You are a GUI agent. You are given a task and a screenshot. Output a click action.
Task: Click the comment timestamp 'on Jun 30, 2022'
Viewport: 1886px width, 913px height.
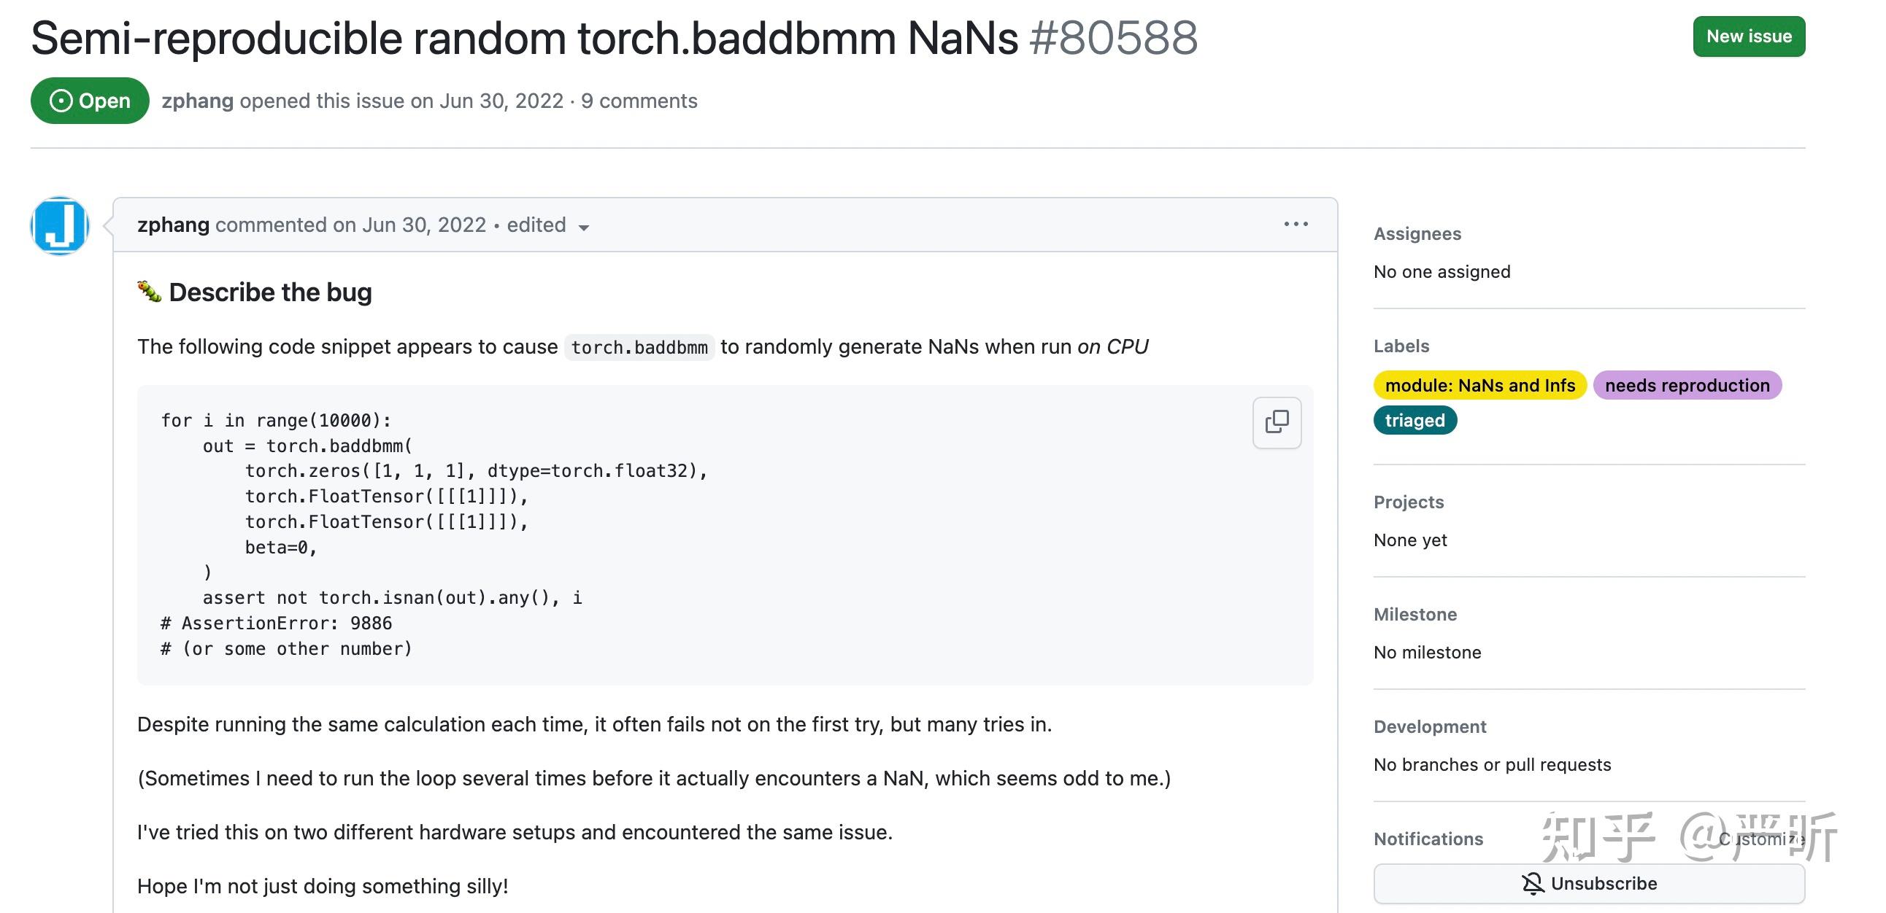[x=409, y=225]
